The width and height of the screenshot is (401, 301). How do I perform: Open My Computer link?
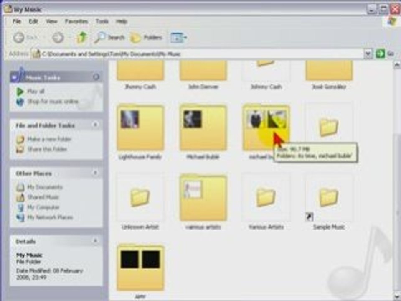coord(43,207)
